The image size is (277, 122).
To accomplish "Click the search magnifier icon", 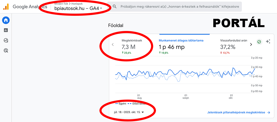I will [115, 7].
